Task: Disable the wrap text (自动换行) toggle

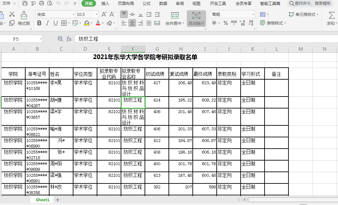Action: [x=197, y=18]
